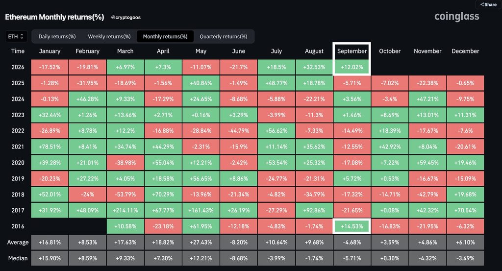Open the ETH coin selector dropdown
The image size is (502, 271).
tap(16, 36)
